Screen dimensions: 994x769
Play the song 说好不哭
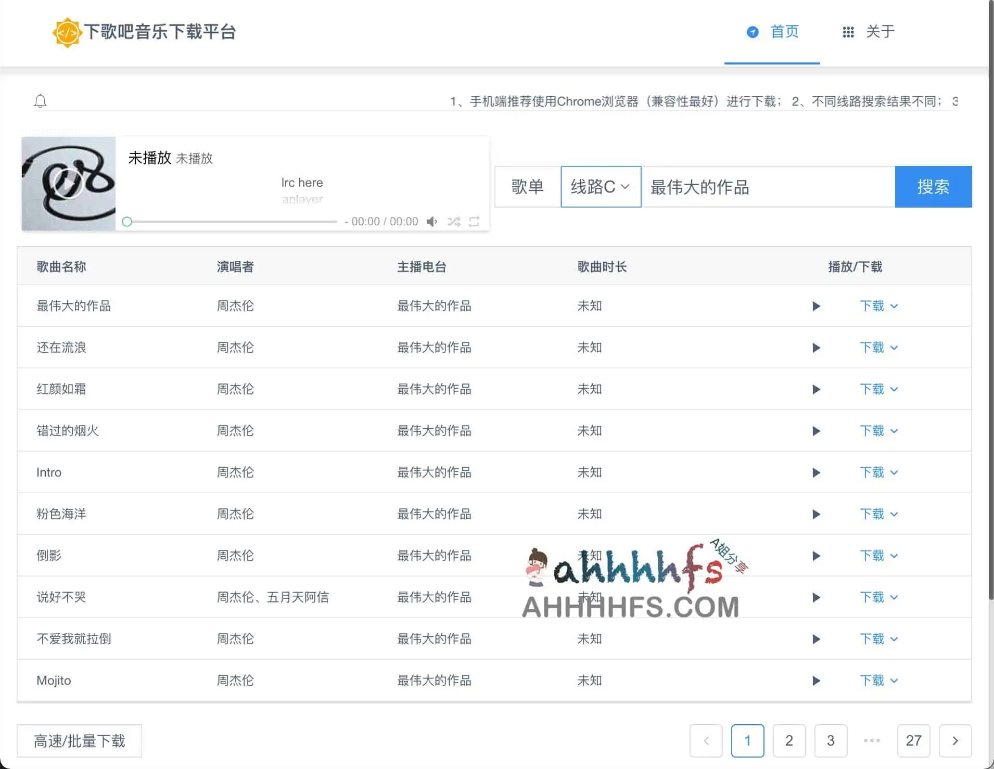tap(816, 597)
